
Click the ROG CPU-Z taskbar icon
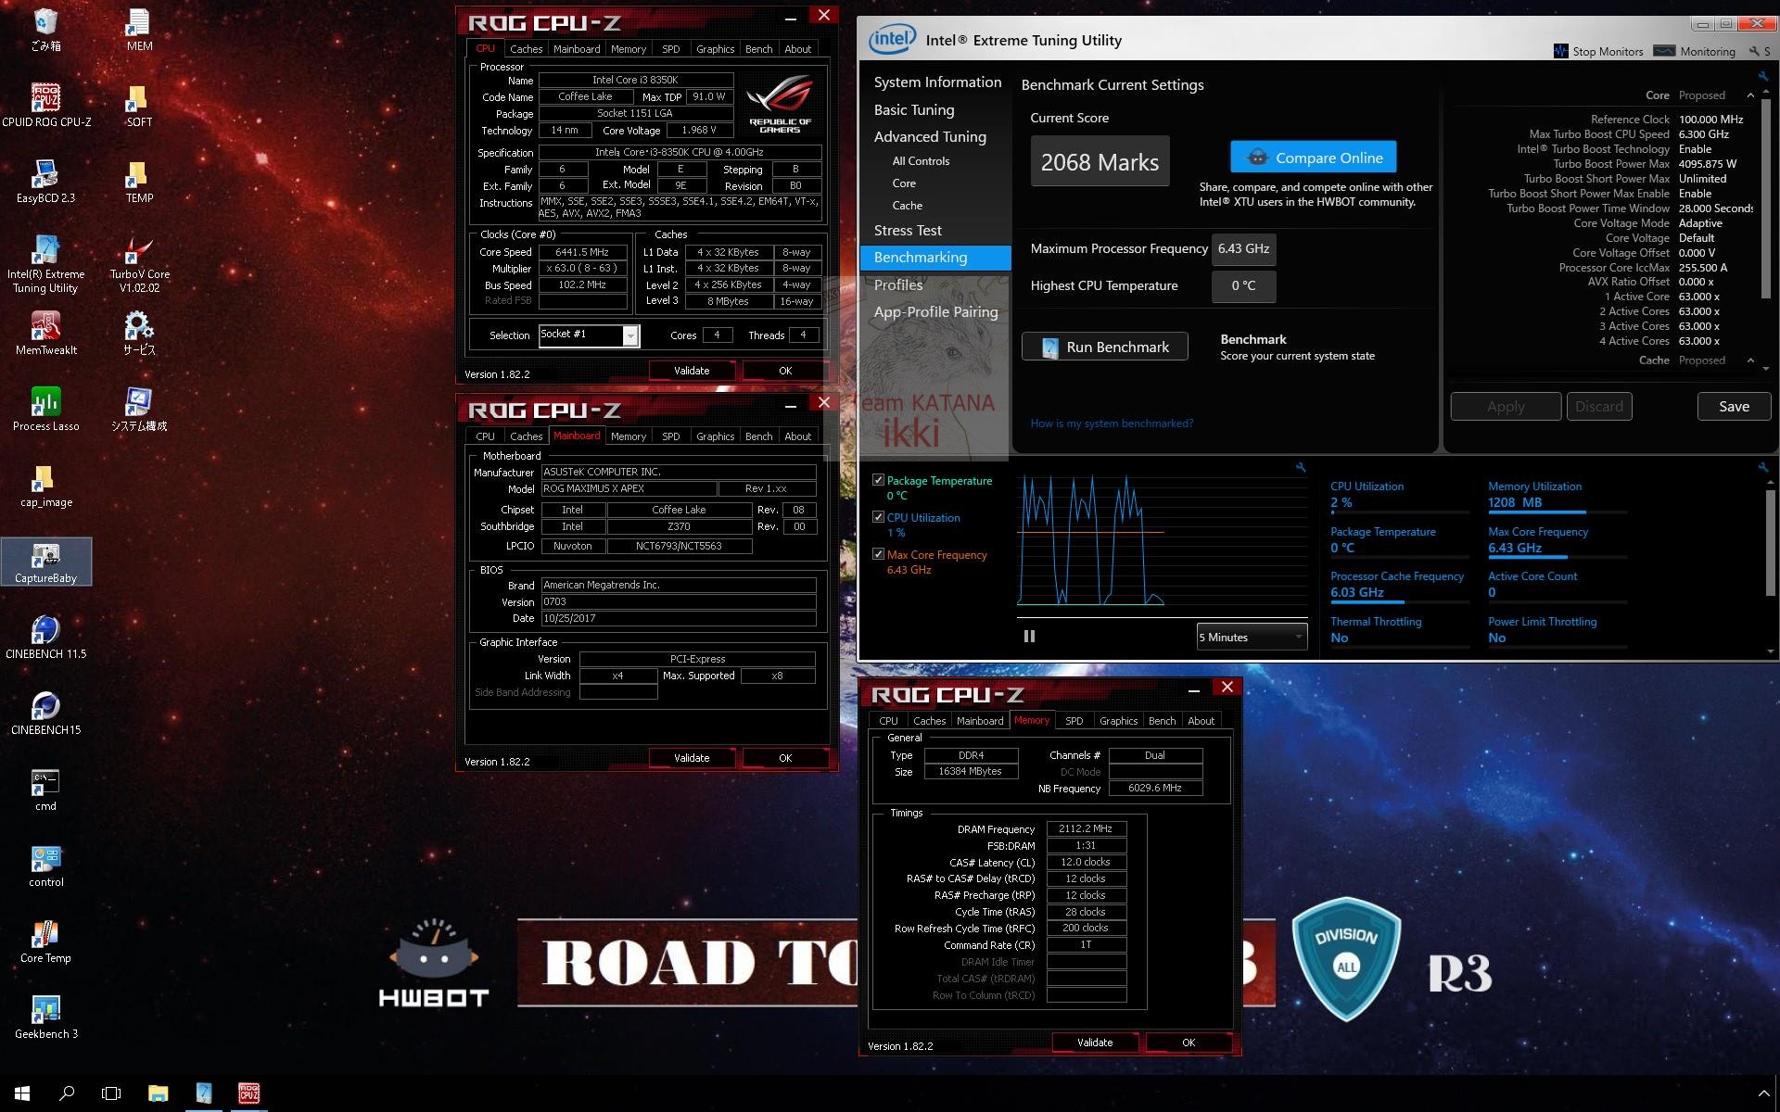[x=248, y=1093]
